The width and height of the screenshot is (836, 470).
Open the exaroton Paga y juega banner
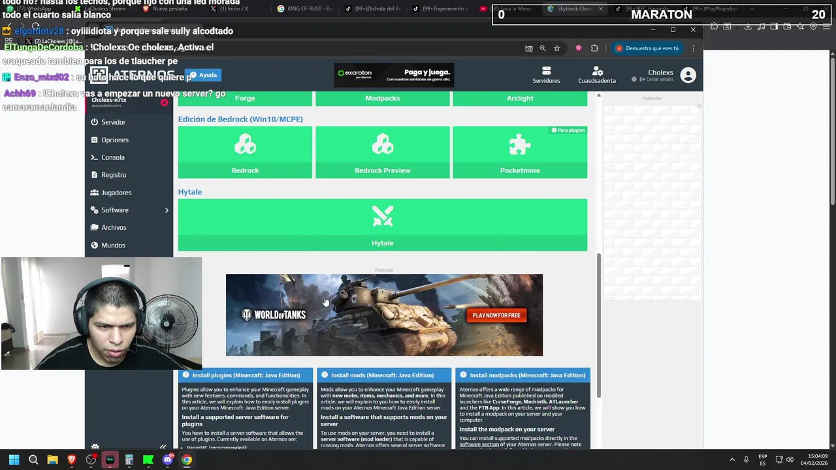pos(394,75)
